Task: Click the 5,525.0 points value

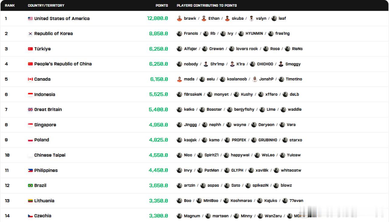Action: (159, 95)
